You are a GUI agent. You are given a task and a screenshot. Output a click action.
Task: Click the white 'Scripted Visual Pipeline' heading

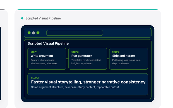point(48,43)
